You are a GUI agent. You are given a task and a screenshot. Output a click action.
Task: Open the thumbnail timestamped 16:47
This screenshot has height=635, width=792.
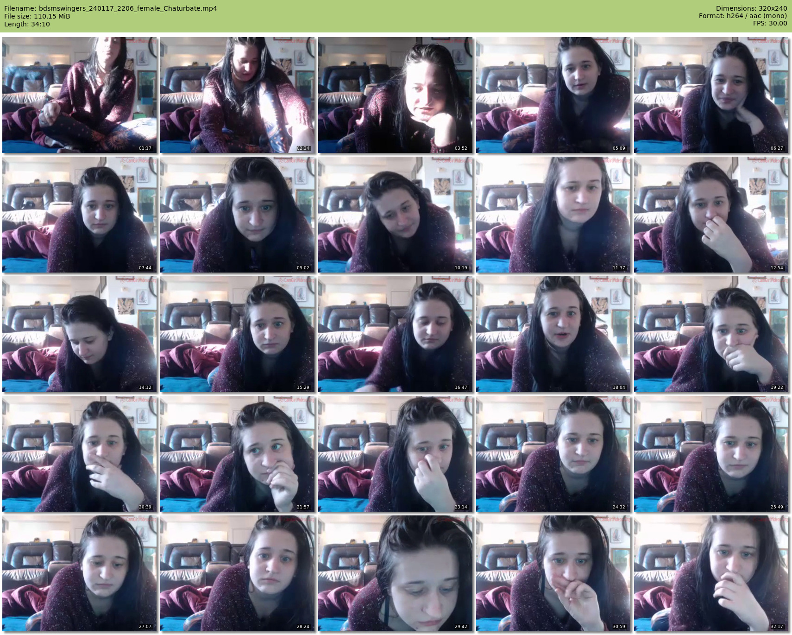396,334
